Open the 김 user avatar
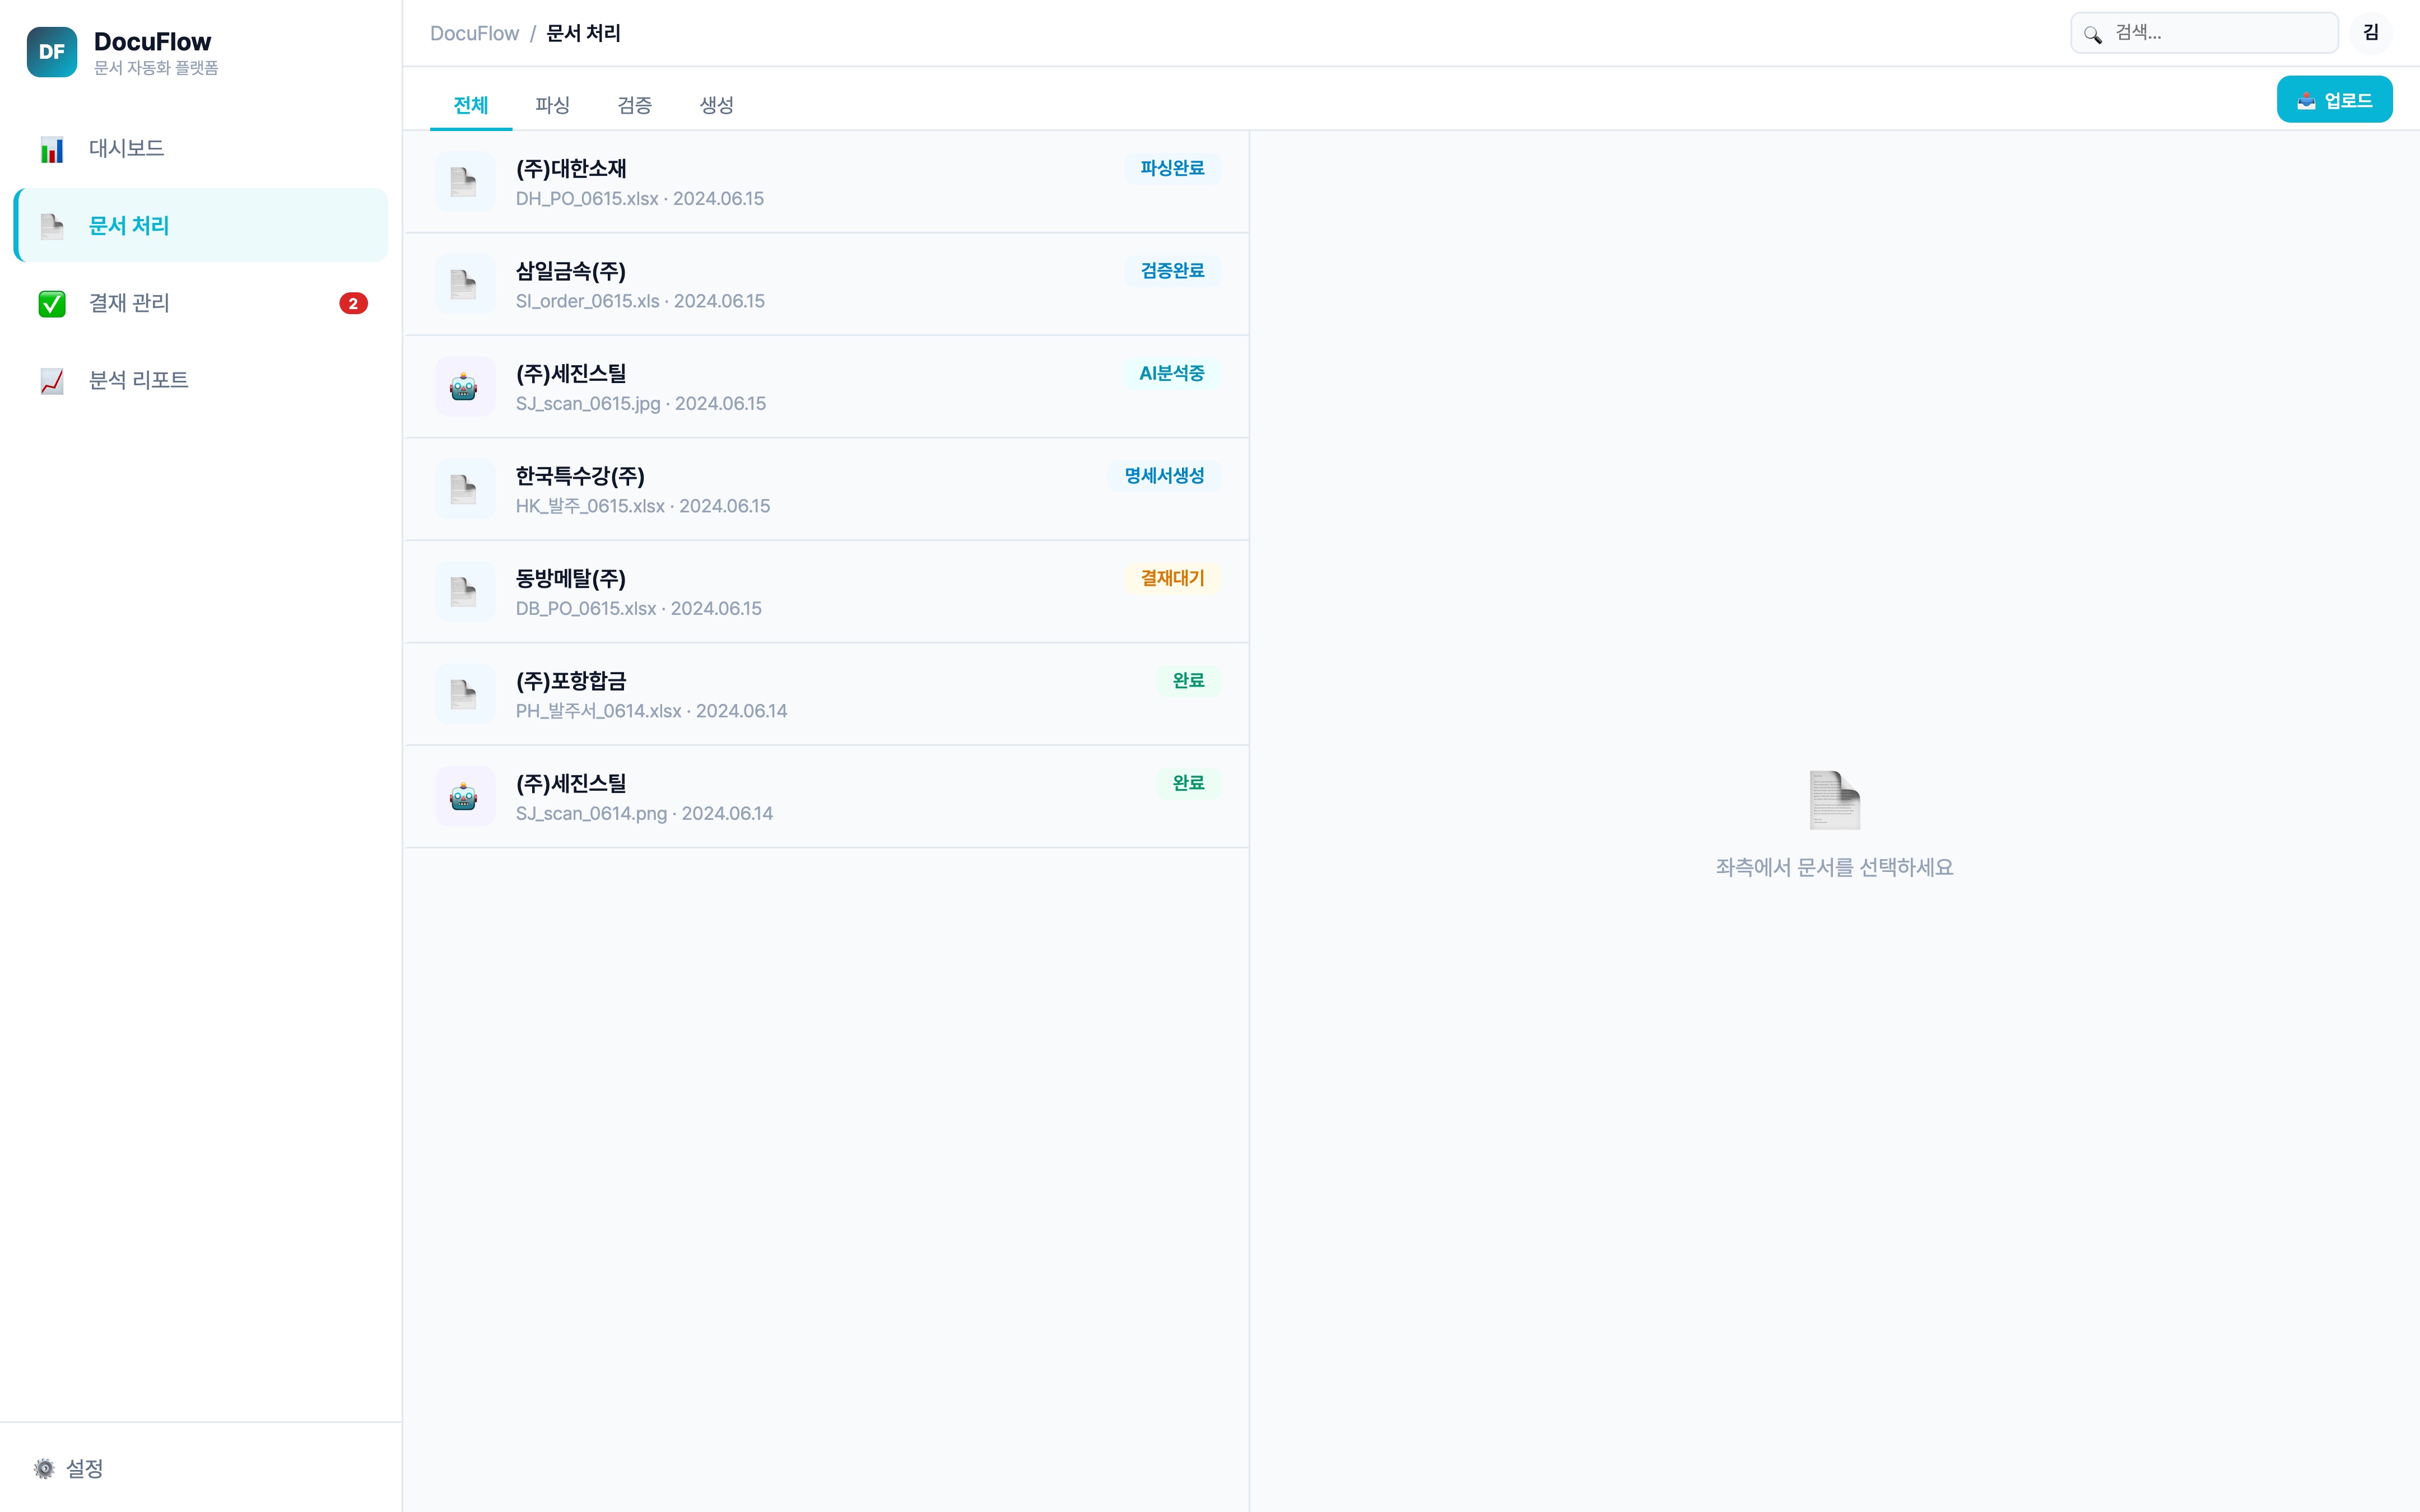The image size is (2420, 1512). pyautogui.click(x=2370, y=34)
